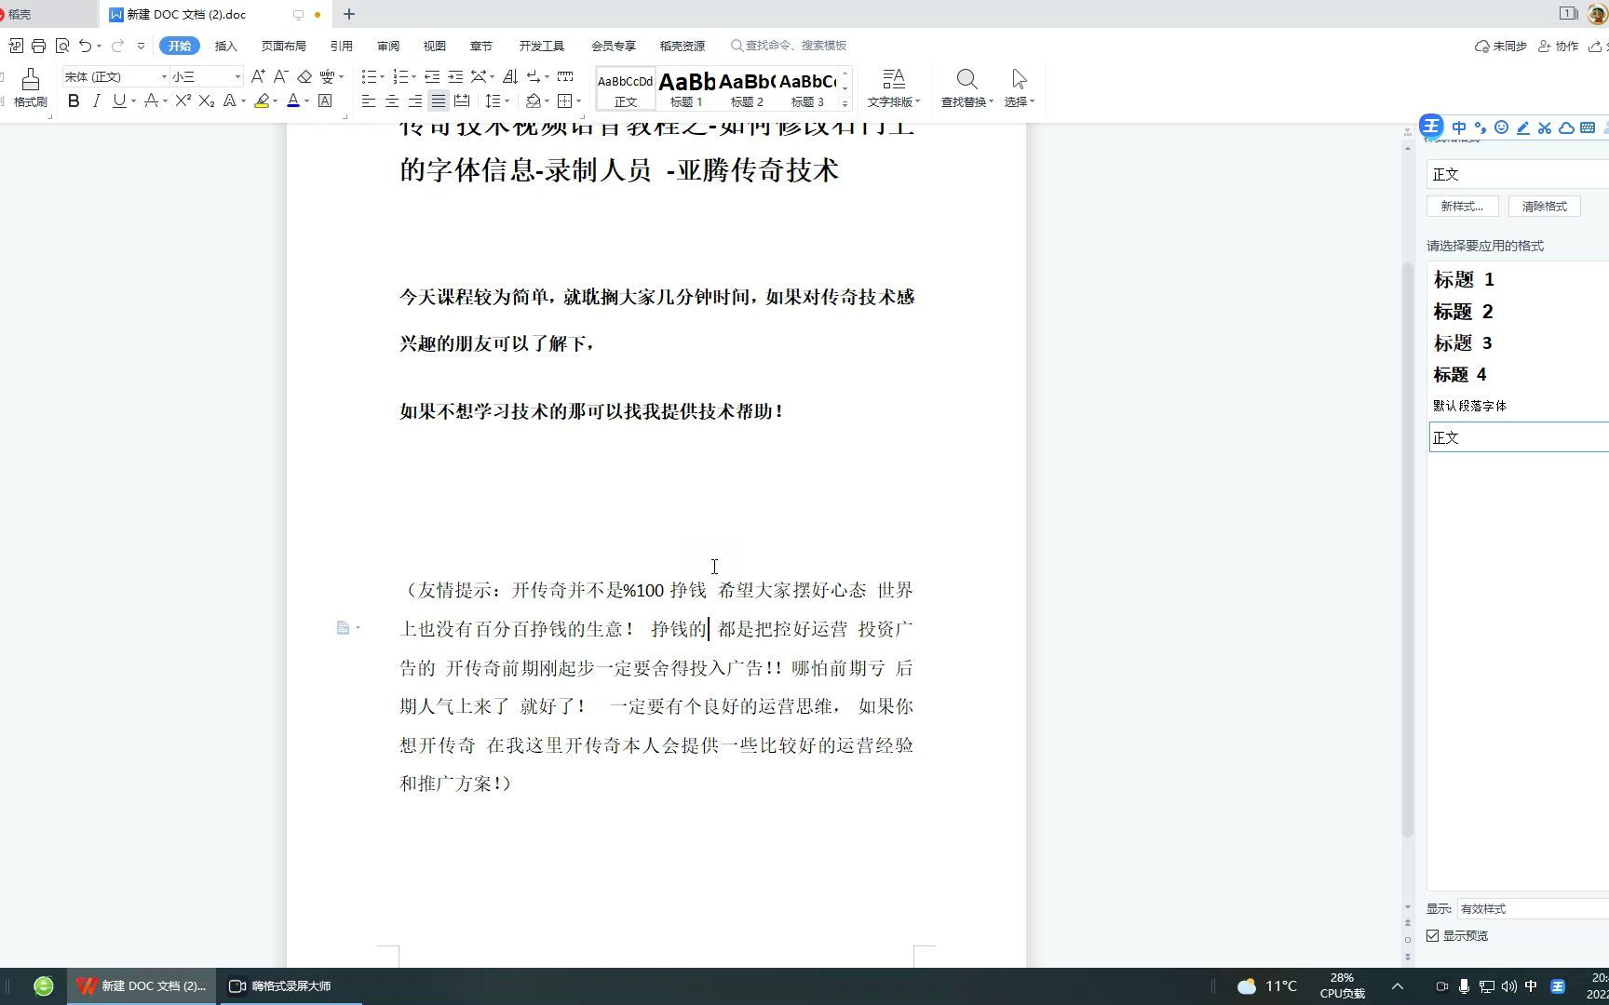Expand the style gallery with more arrow
The width and height of the screenshot is (1609, 1005).
pos(844,104)
